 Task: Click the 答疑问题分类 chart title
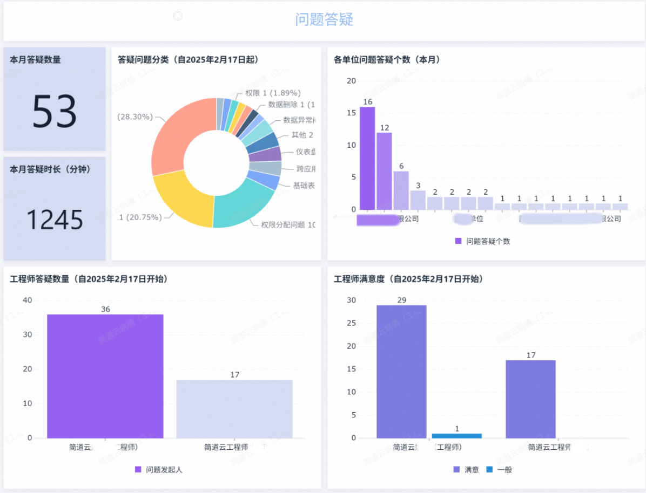189,60
